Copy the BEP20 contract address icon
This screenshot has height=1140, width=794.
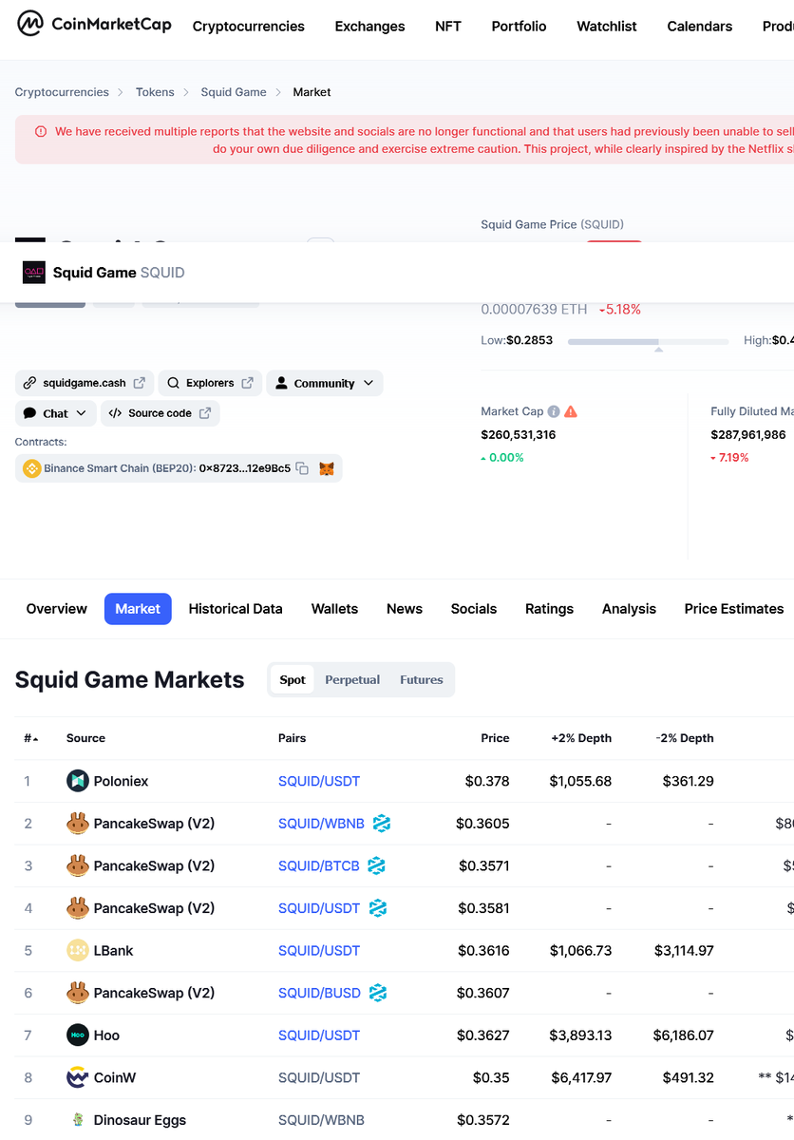(302, 468)
